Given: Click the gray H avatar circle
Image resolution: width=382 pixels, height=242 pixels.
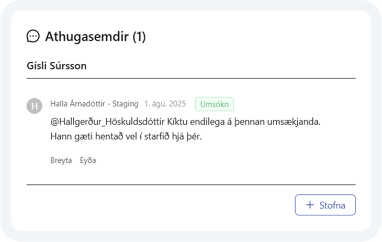Looking at the screenshot, I should pyautogui.click(x=35, y=106).
